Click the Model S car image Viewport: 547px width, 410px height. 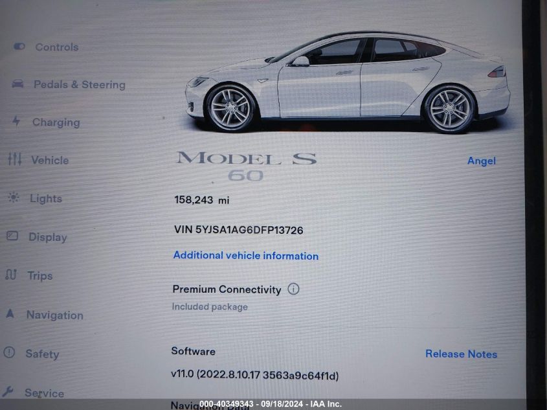[x=348, y=82]
